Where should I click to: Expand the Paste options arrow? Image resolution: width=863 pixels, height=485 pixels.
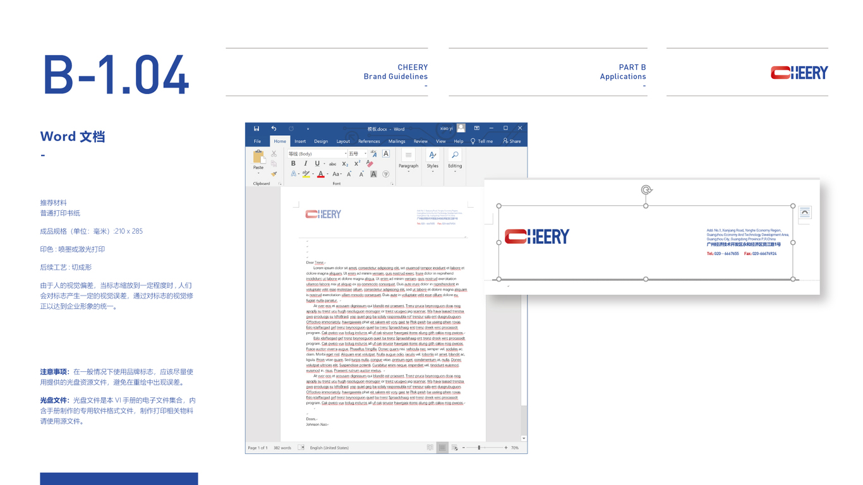click(258, 172)
